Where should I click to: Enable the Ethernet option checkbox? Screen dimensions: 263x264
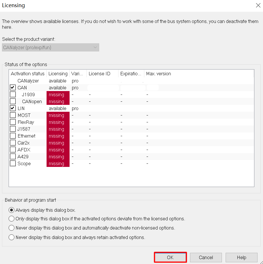(13, 136)
